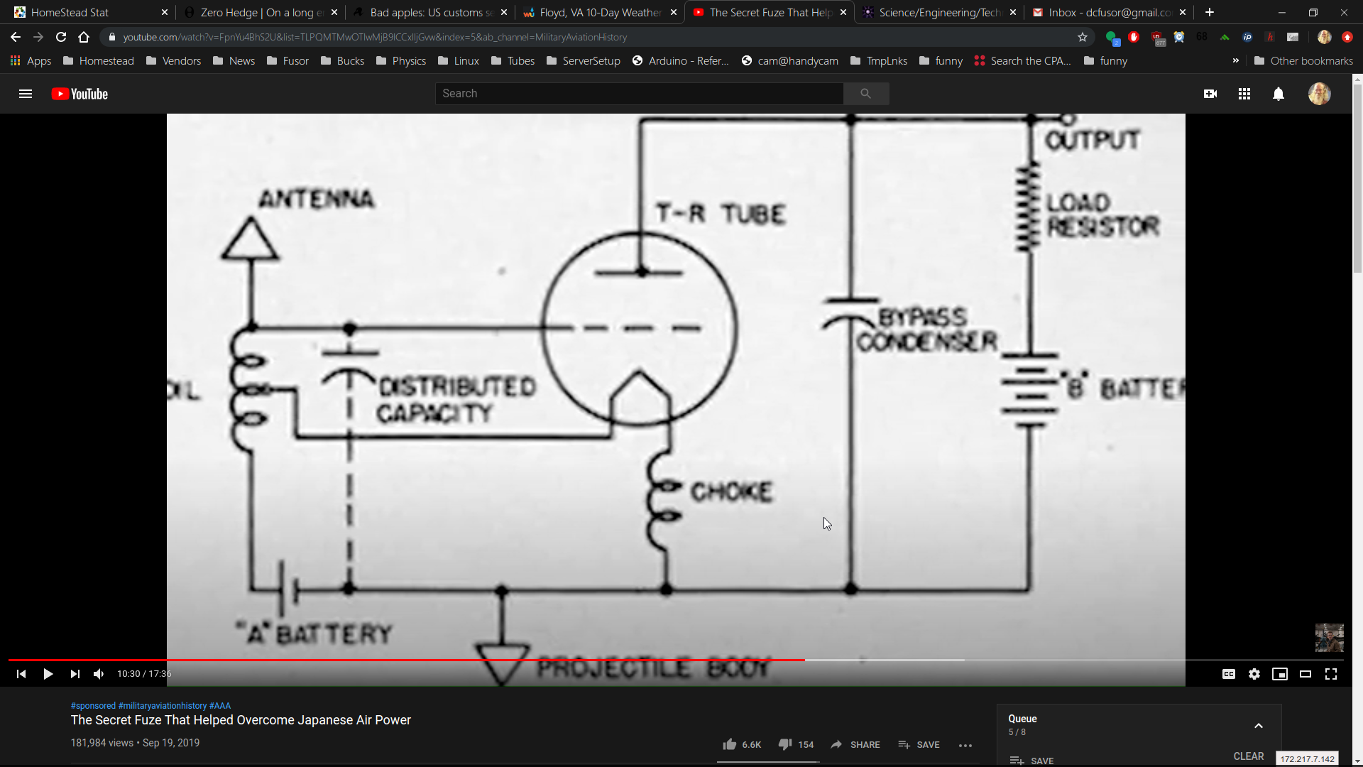Enable miniplayer mode

point(1280,674)
